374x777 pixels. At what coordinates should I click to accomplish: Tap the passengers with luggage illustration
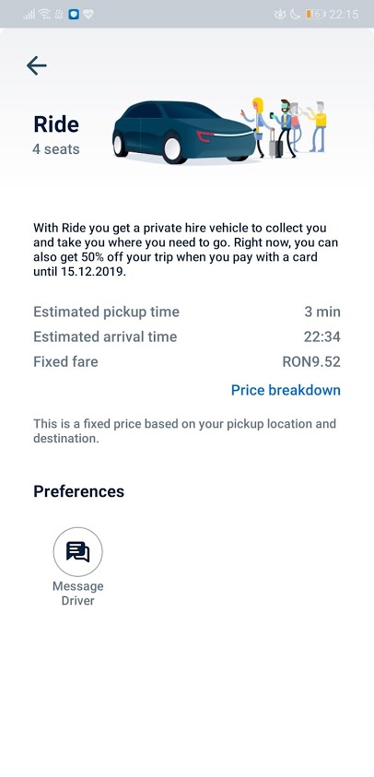(284, 128)
